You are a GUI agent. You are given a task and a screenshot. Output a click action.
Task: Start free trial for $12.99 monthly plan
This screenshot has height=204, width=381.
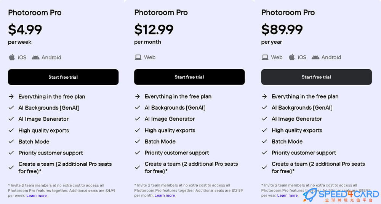pyautogui.click(x=189, y=77)
